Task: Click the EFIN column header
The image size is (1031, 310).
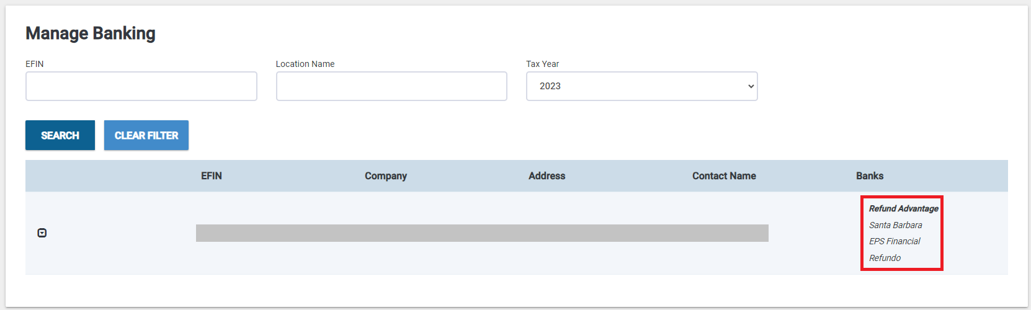Action: click(x=212, y=176)
